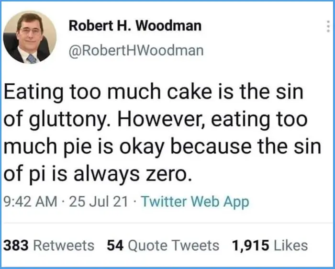The height and width of the screenshot is (269, 335).
Task: Visit the @RobertHWoodman handle link
Action: (x=136, y=50)
